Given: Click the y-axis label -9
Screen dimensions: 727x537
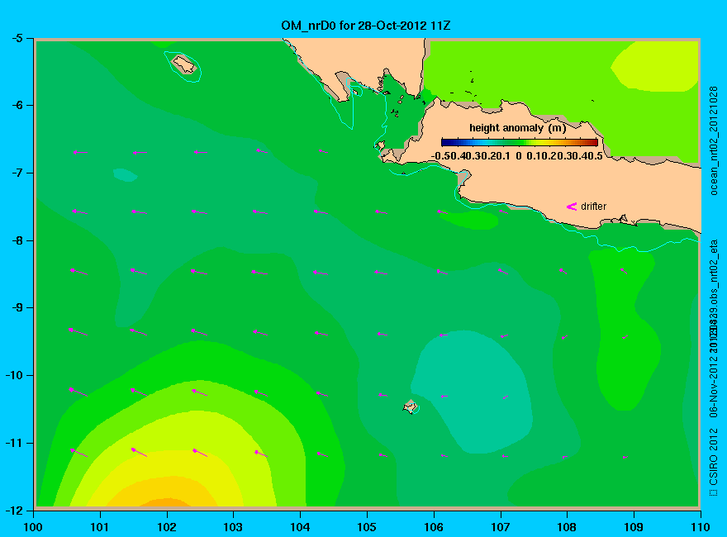Looking at the screenshot, I should tap(17, 308).
